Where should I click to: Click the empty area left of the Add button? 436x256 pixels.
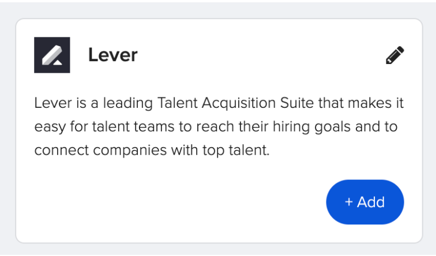click(173, 202)
